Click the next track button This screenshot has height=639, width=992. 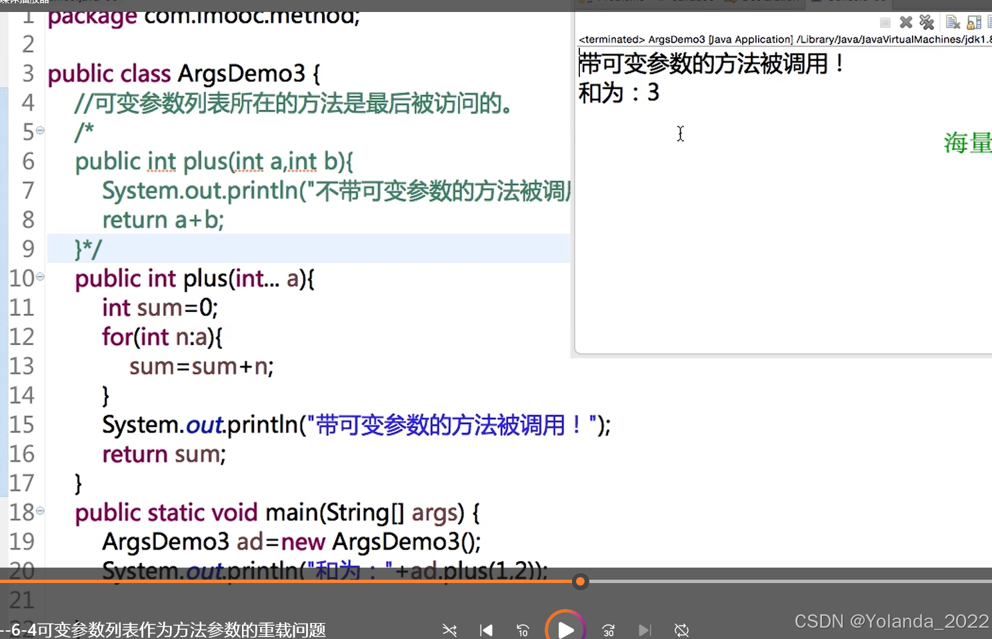tap(644, 630)
